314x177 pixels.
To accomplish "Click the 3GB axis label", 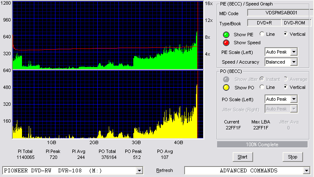I will click(x=136, y=142).
